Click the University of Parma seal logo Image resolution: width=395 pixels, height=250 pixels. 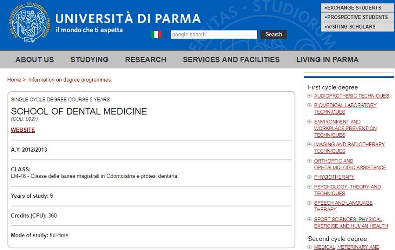tap(29, 23)
